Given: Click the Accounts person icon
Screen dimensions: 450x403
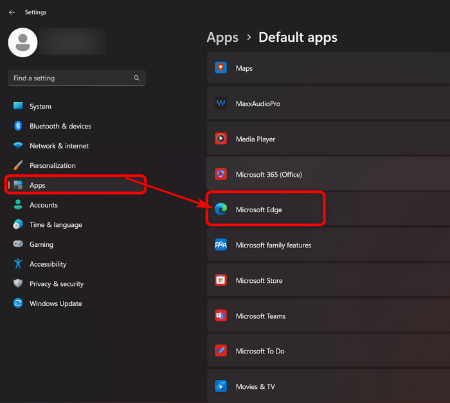Looking at the screenshot, I should point(18,204).
